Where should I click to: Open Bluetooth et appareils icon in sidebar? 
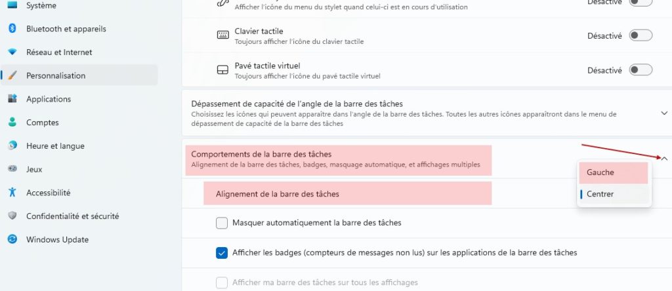pos(12,29)
